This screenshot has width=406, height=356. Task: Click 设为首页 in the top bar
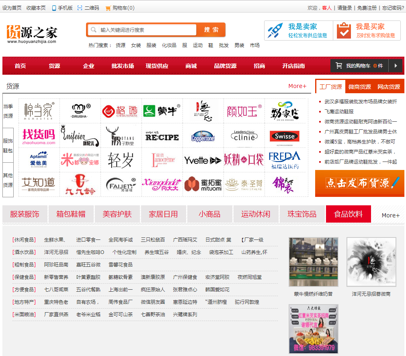[12, 8]
